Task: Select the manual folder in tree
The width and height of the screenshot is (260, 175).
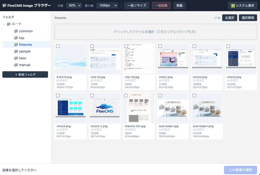Action: click(27, 65)
